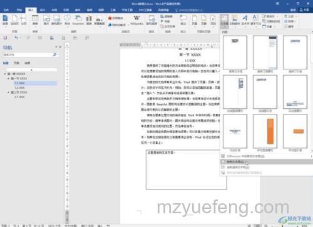Switch to the Home (开始) tab
313x227 pixels.
[x=19, y=10]
